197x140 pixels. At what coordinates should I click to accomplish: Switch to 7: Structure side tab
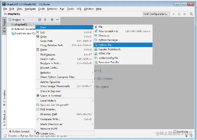pyautogui.click(x=4, y=118)
